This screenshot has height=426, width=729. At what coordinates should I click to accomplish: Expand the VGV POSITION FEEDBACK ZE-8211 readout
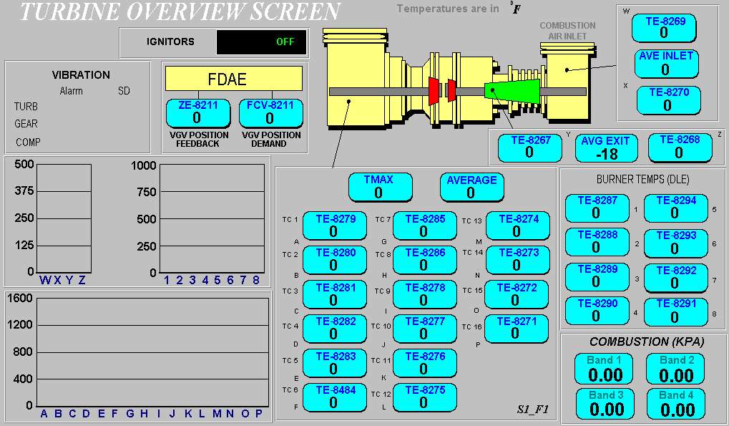point(198,113)
